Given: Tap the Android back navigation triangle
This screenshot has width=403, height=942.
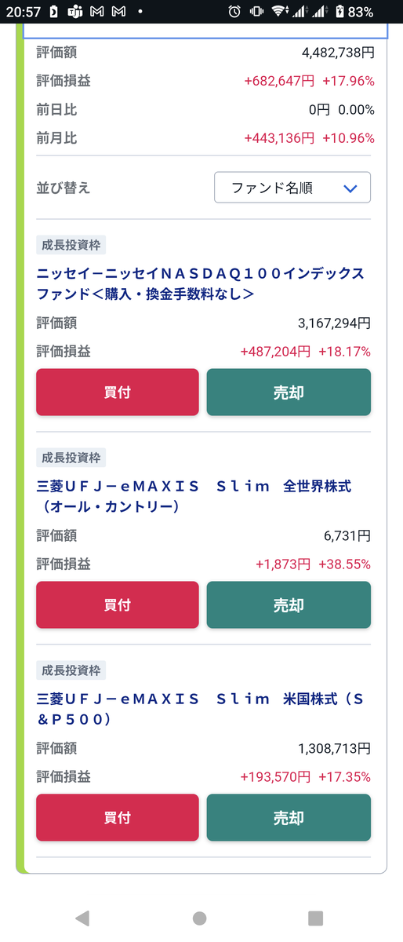Looking at the screenshot, I should (x=82, y=918).
